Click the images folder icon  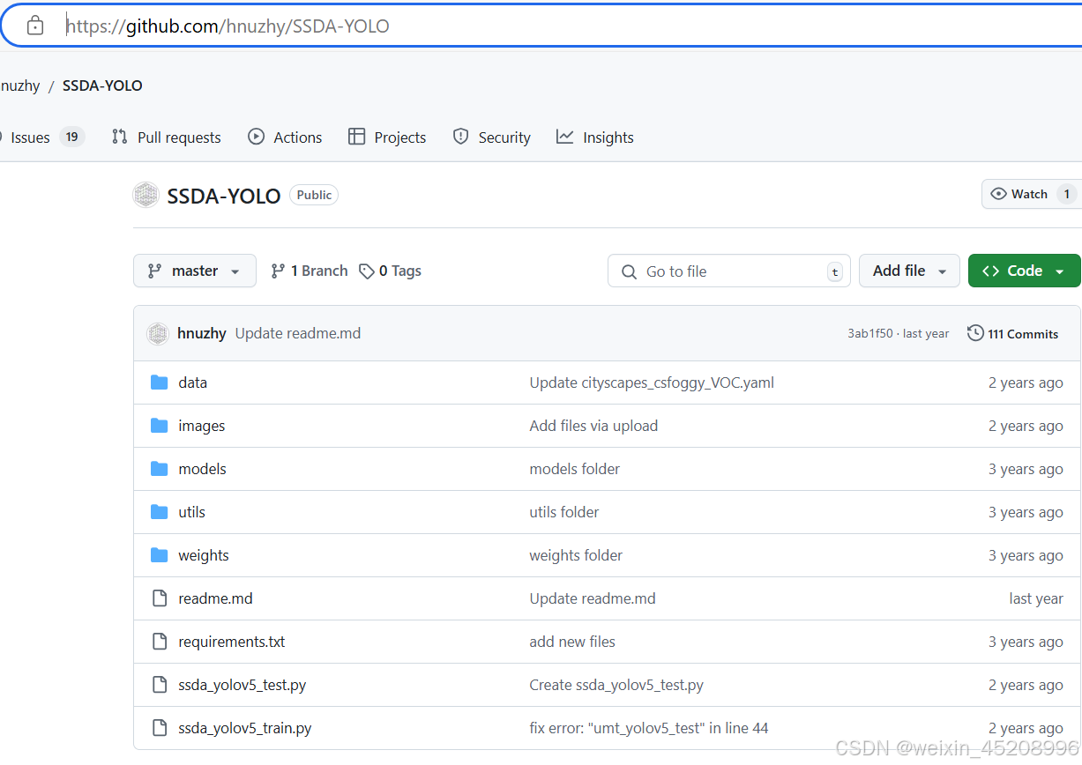159,426
